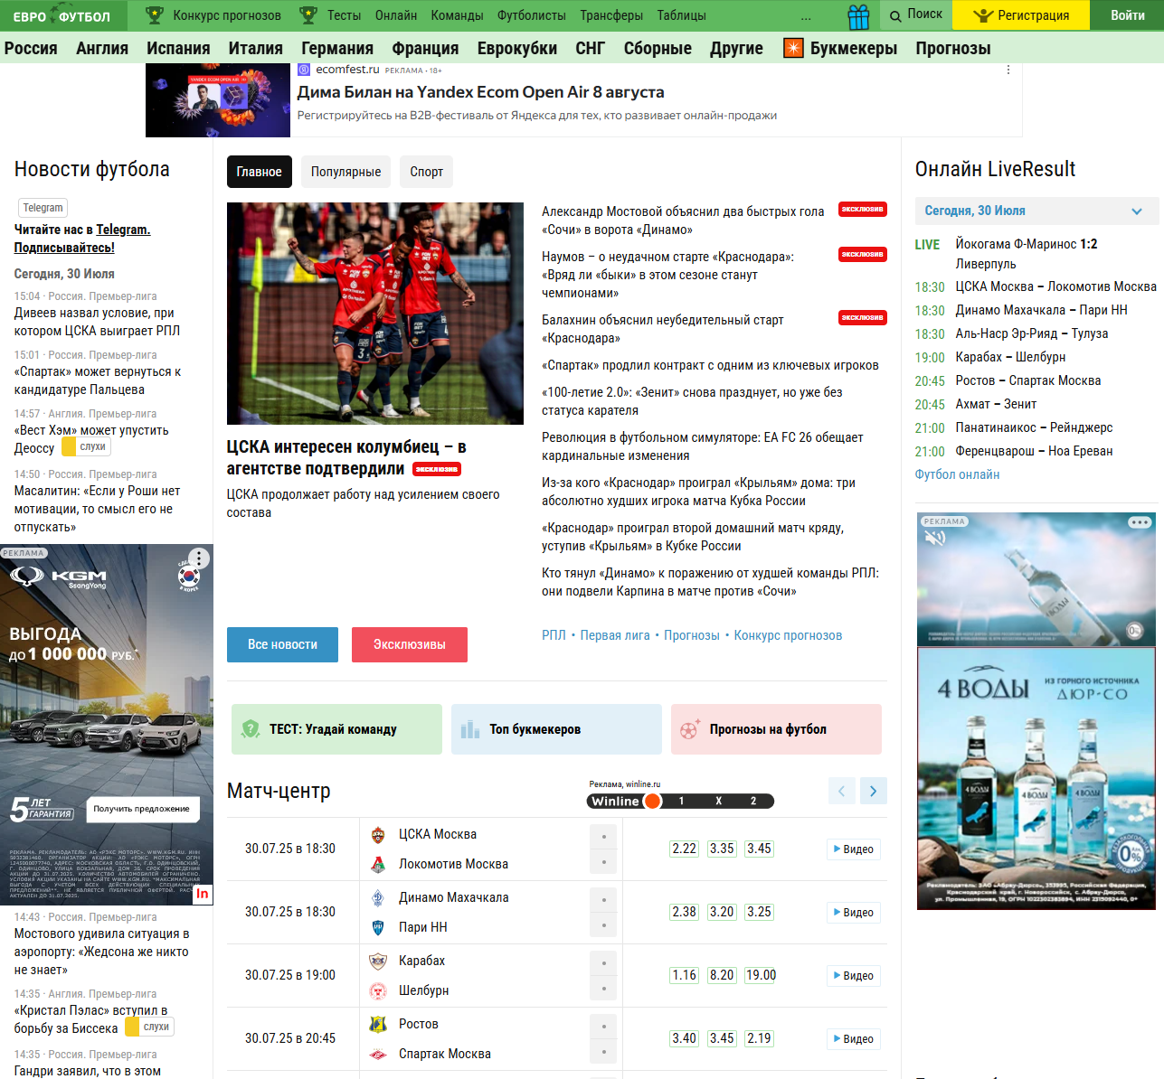The image size is (1164, 1079).
Task: Click the shield icon on ТЕСТ card
Action: pos(251,729)
